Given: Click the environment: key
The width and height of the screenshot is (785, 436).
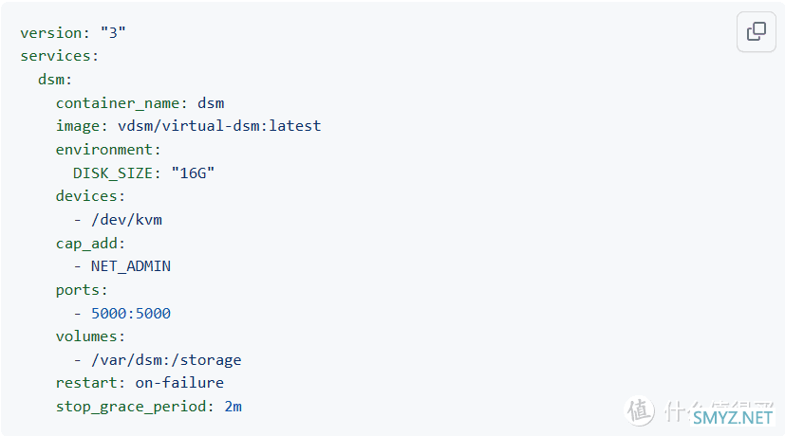Looking at the screenshot, I should tap(108, 150).
